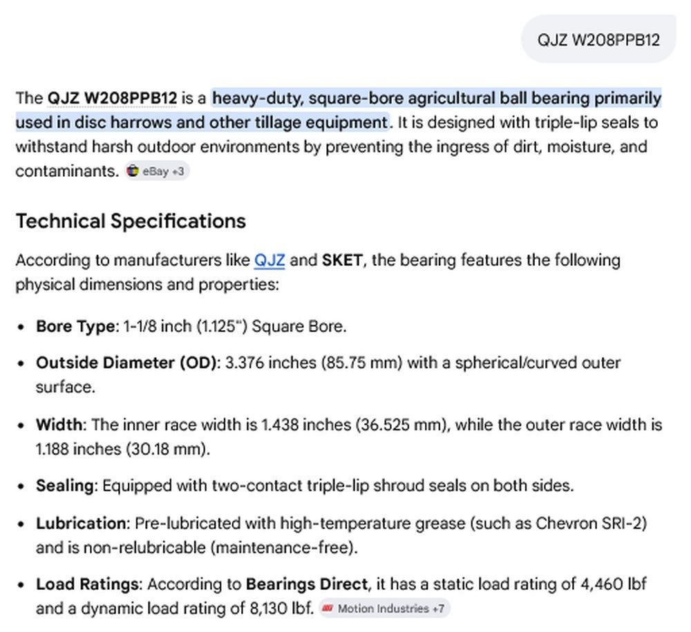Click the dotted-underlined QJZ W208PPB12 term
Screen dimensions: 691x632
(112, 98)
